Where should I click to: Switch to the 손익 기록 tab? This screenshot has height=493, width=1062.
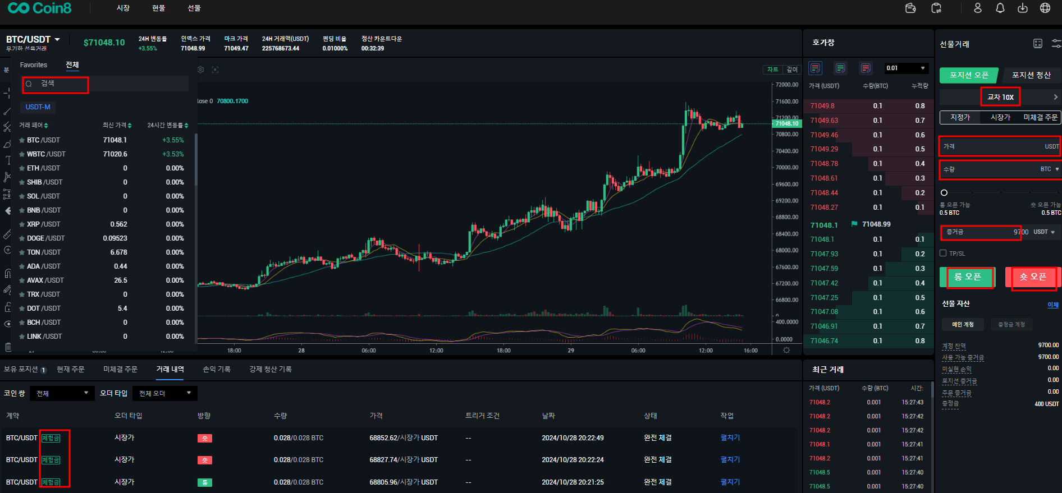[216, 369]
